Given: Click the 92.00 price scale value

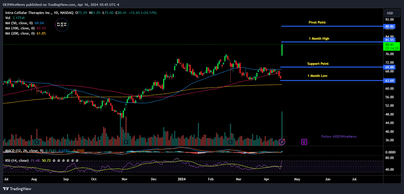Looking at the screenshot, I should [x=390, y=20].
